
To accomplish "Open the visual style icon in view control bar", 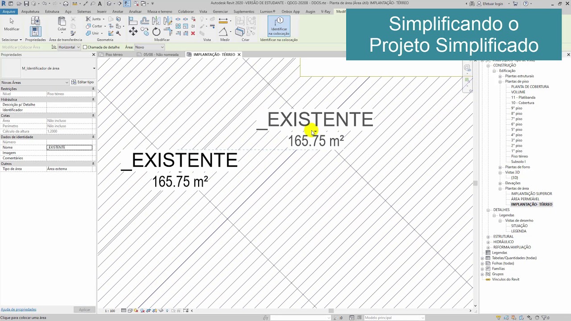I will tap(130, 311).
